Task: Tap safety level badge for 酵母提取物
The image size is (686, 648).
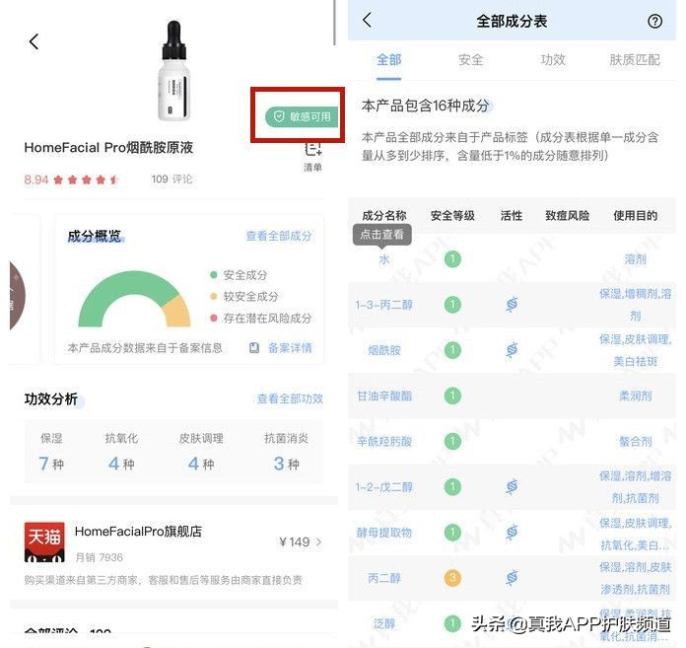Action: 452,532
